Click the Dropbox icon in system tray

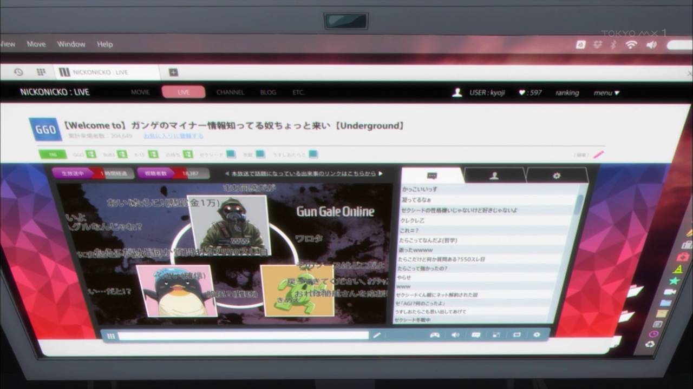point(598,45)
